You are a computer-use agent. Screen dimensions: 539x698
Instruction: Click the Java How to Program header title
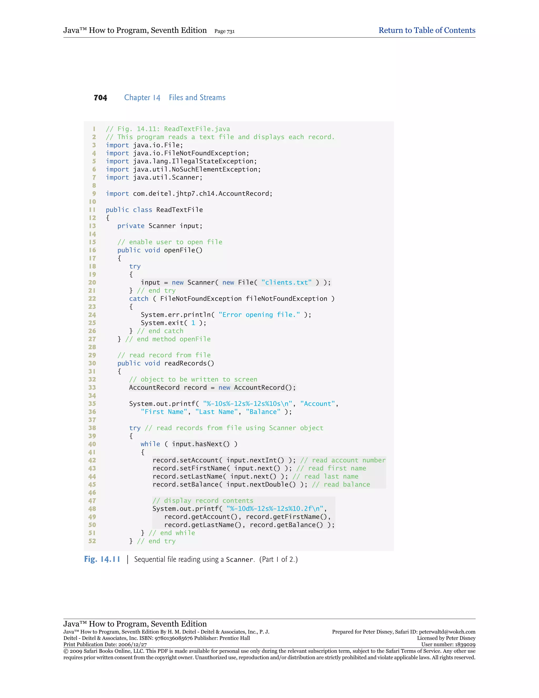click(135, 30)
